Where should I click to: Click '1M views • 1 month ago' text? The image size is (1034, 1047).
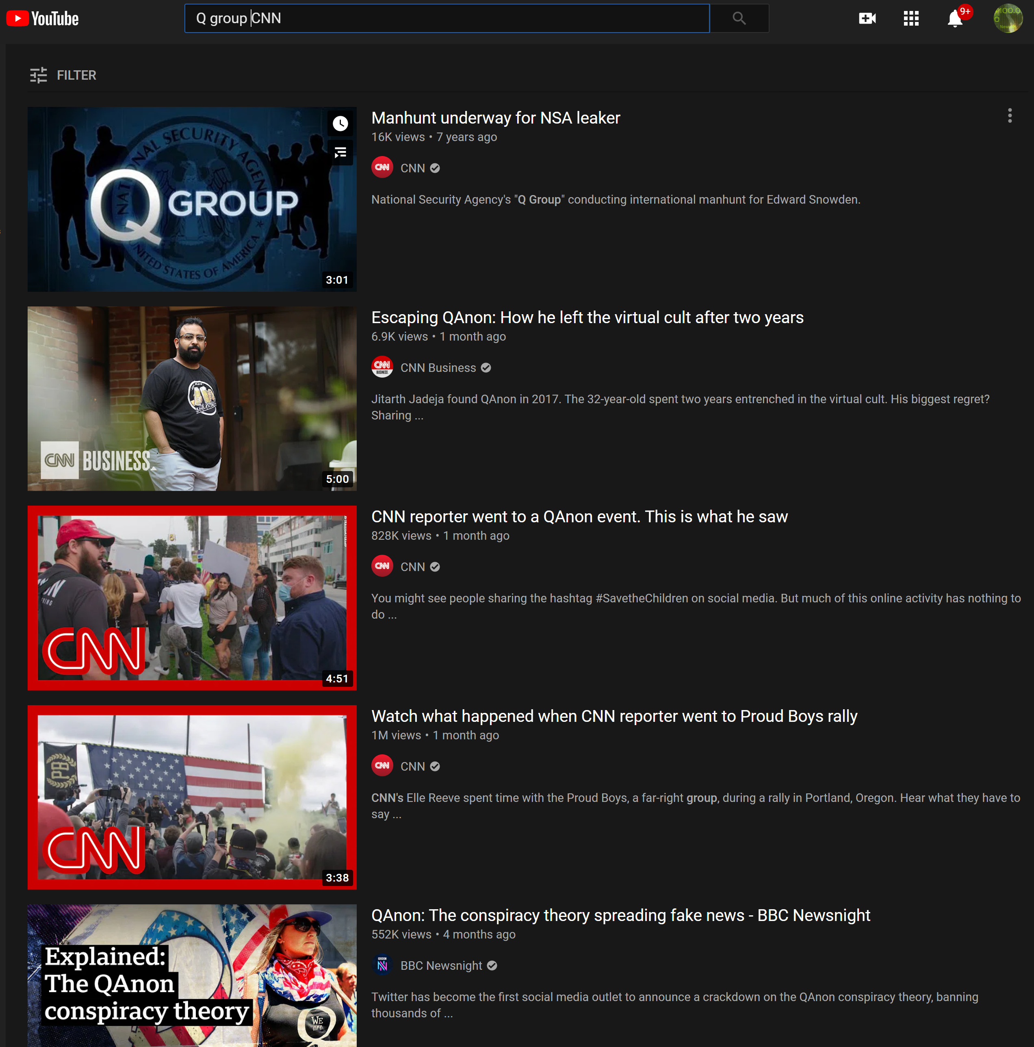click(x=436, y=735)
